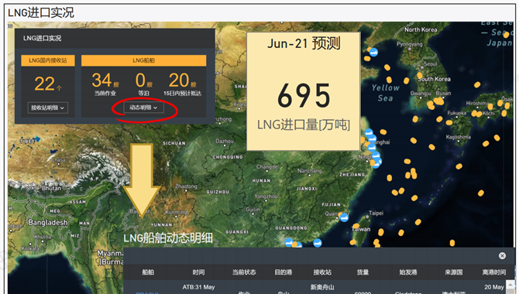Click the Seoul map label
Viewport: 519px width, 294px height.
pyautogui.click(x=430, y=63)
